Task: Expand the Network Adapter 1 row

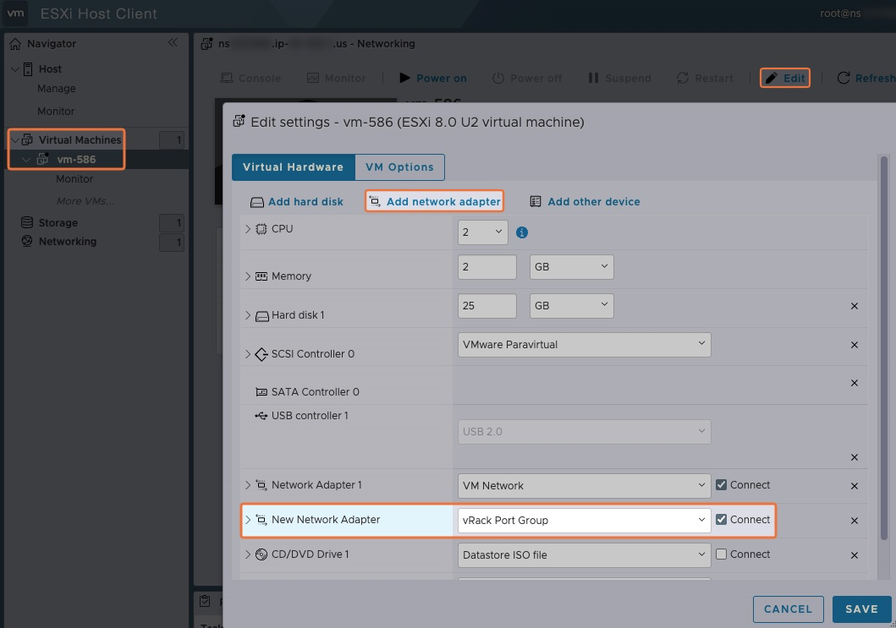Action: 247,484
